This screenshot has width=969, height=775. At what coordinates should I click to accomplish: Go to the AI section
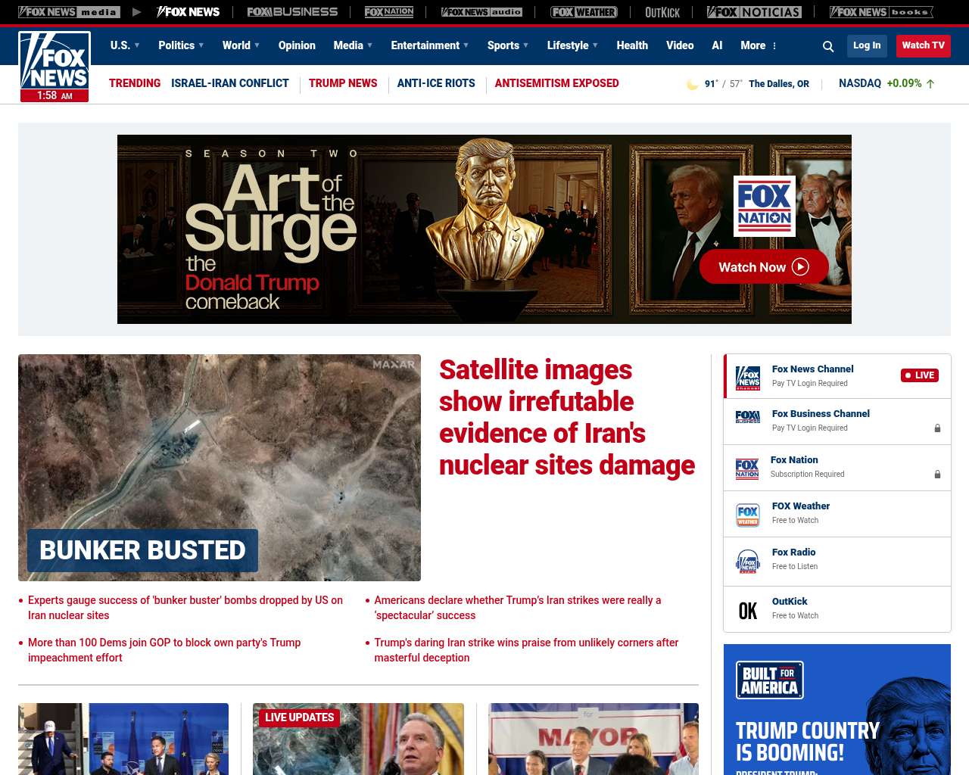click(x=717, y=45)
